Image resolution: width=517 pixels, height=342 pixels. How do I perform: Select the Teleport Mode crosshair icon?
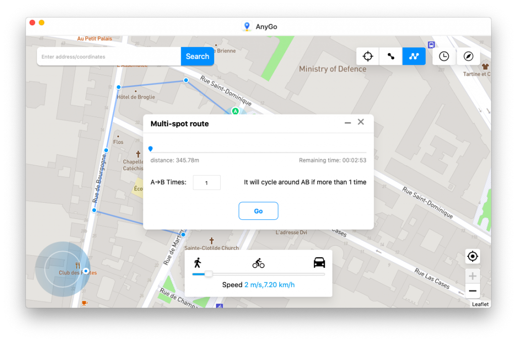click(367, 56)
